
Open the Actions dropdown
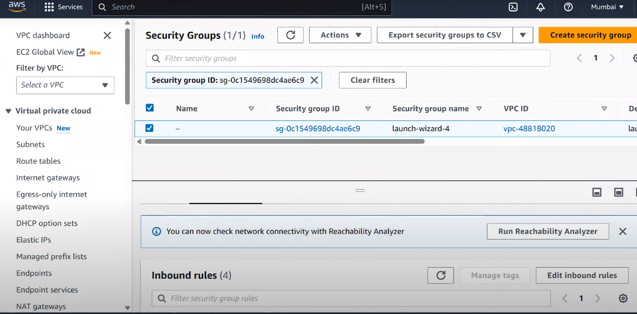(x=340, y=35)
